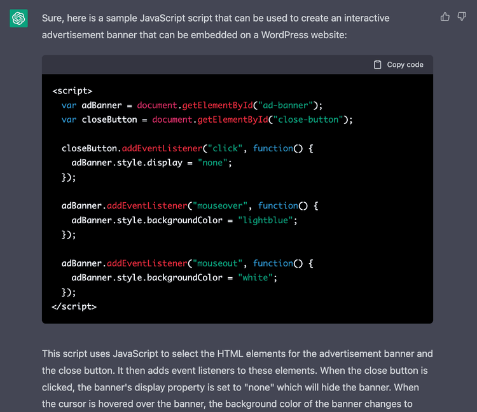Click the ChatGPT logo avatar
This screenshot has height=412, width=477.
coord(18,18)
